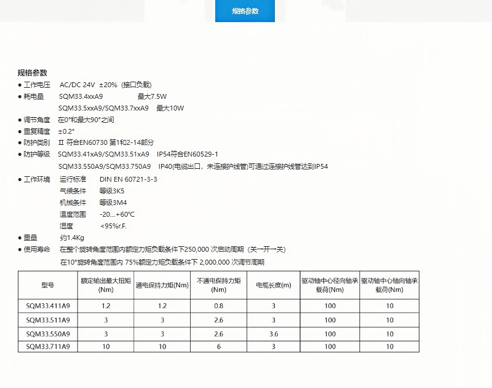Screen dimensions: 492x388
Task: Open the 规格参数 tab
Action: (245, 11)
